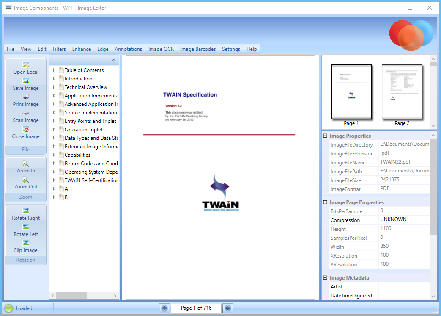Click the Capabilities bookmark icon

[61, 155]
